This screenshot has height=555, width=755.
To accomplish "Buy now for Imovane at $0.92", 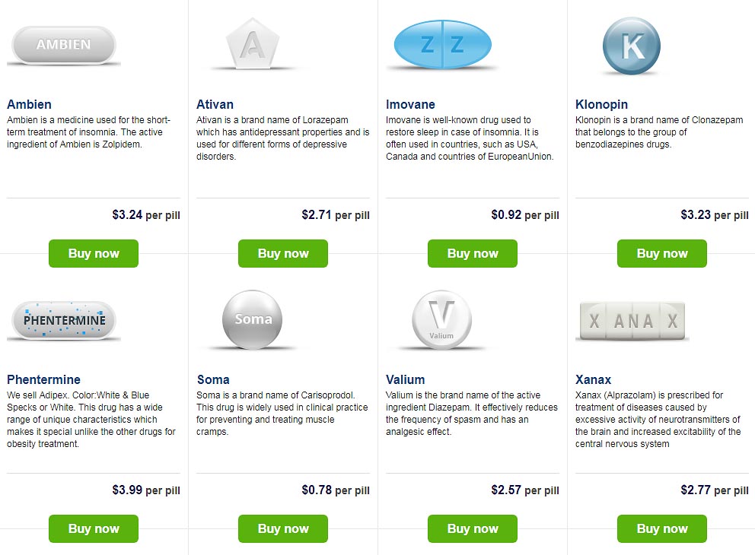I will 473,253.
